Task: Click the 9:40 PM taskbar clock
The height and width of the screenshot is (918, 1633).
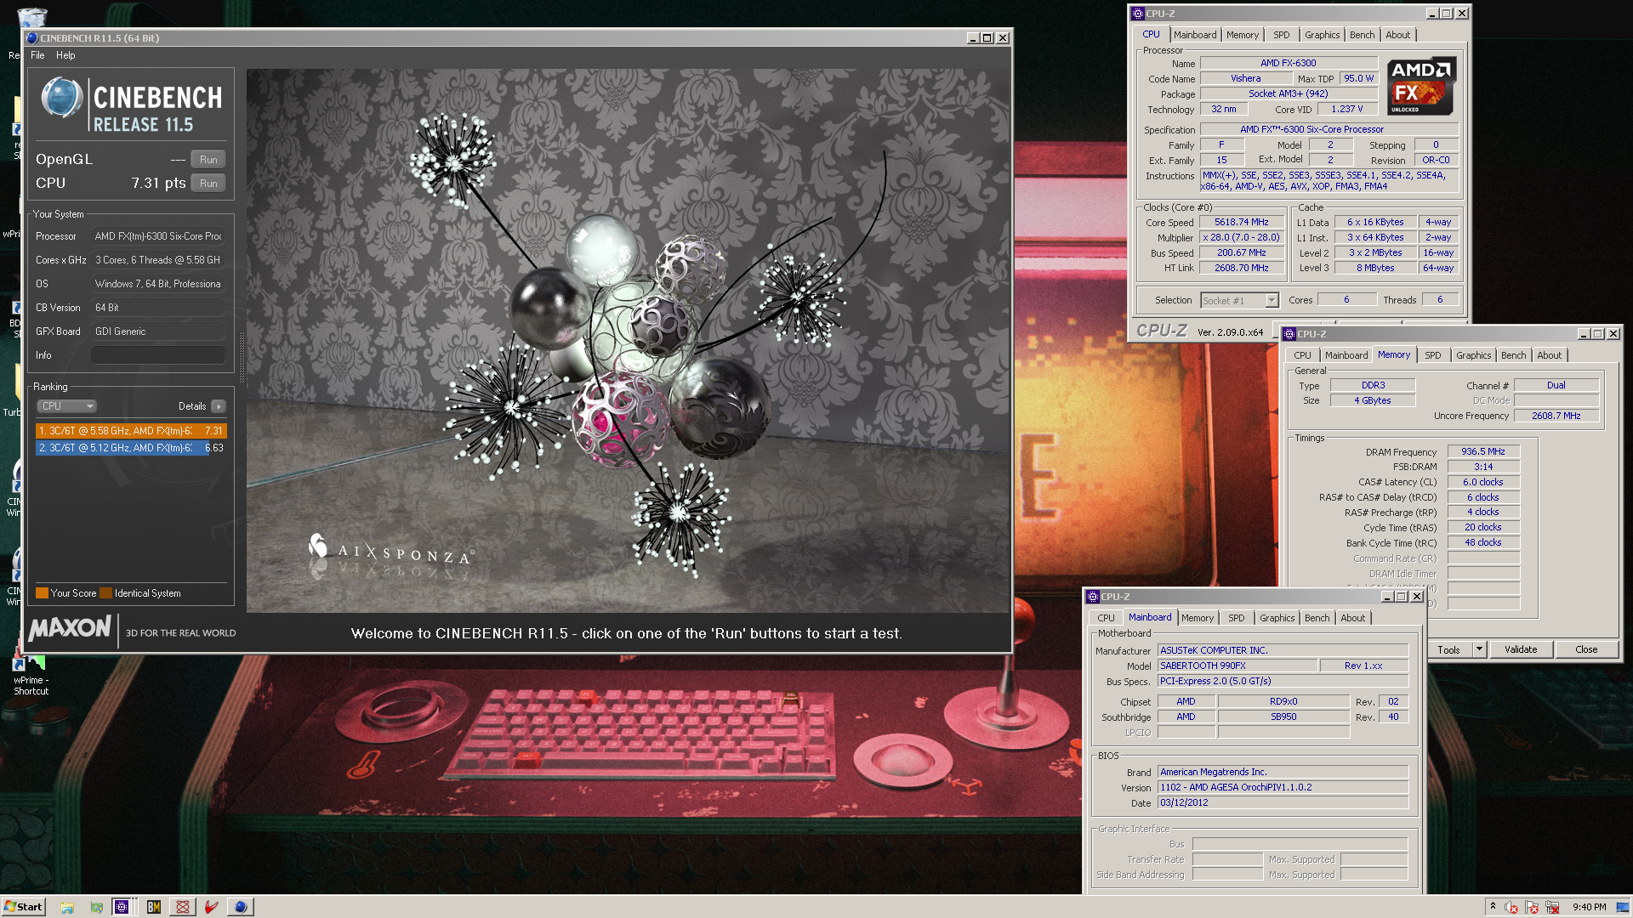Action: click(1590, 907)
